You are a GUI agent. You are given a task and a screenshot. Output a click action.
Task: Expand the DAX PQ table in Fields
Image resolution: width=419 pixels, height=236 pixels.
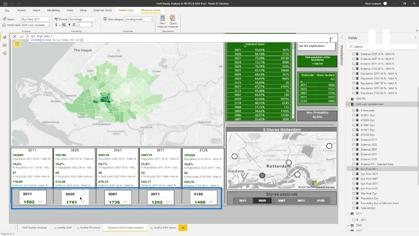click(x=348, y=99)
